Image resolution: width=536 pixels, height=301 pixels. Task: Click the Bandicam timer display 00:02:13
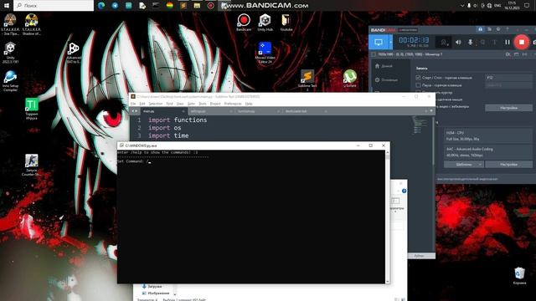(413, 40)
